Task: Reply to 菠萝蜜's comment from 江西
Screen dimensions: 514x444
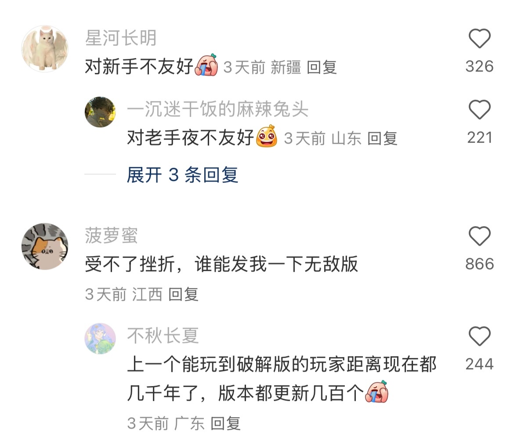Action: point(183,294)
